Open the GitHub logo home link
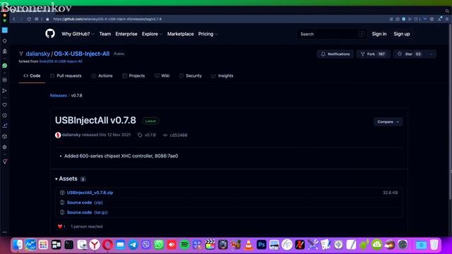Viewport: 452px width, 254px height. tap(50, 34)
